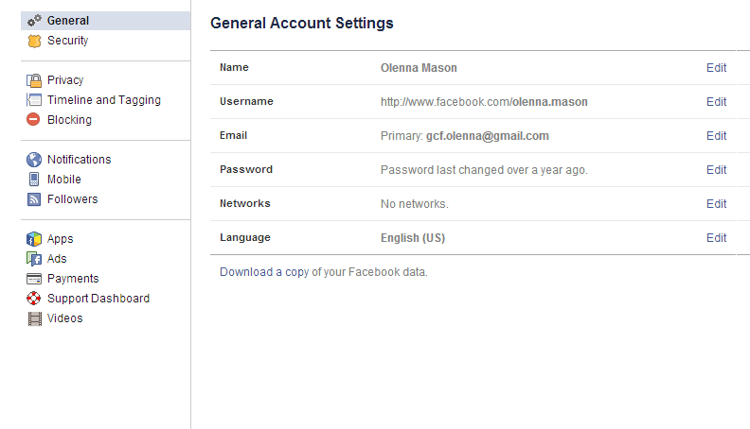Open Timeline and Tagging settings
The image size is (750, 429).
(x=103, y=100)
